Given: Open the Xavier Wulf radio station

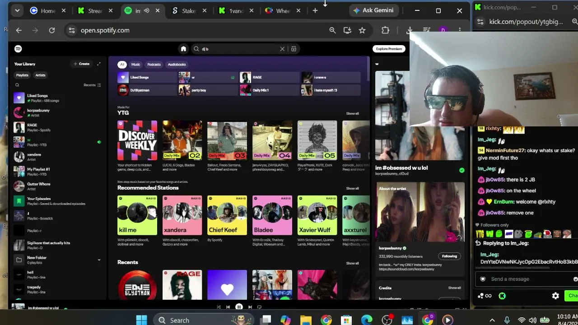Looking at the screenshot, I should tap(317, 215).
